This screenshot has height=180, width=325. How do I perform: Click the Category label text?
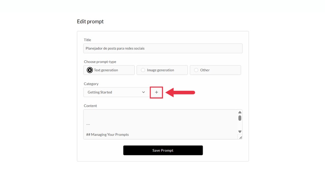91,84
